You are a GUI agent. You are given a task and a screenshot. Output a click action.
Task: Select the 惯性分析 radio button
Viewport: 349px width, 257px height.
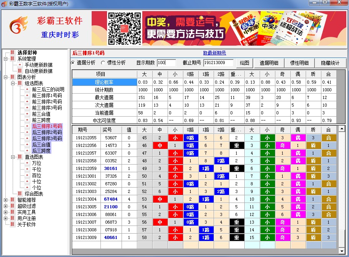[x=103, y=63]
